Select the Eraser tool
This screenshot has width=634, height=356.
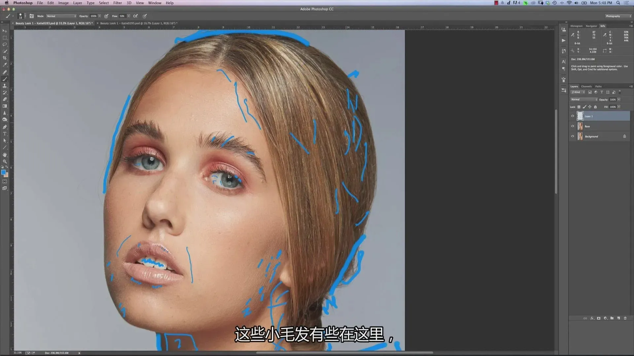click(5, 99)
